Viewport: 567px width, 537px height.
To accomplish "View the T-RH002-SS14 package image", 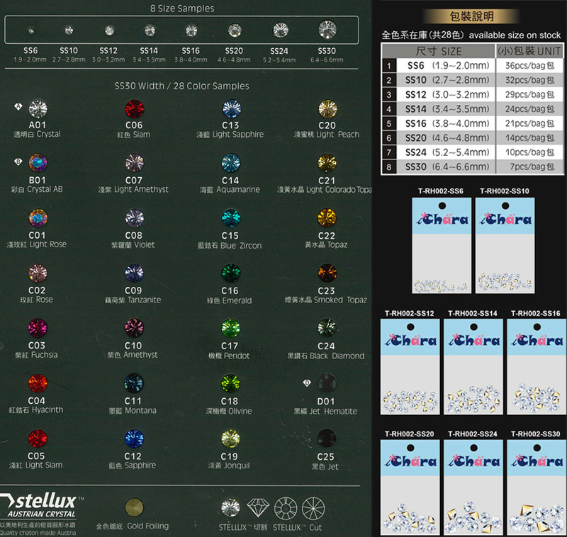I will (473, 366).
